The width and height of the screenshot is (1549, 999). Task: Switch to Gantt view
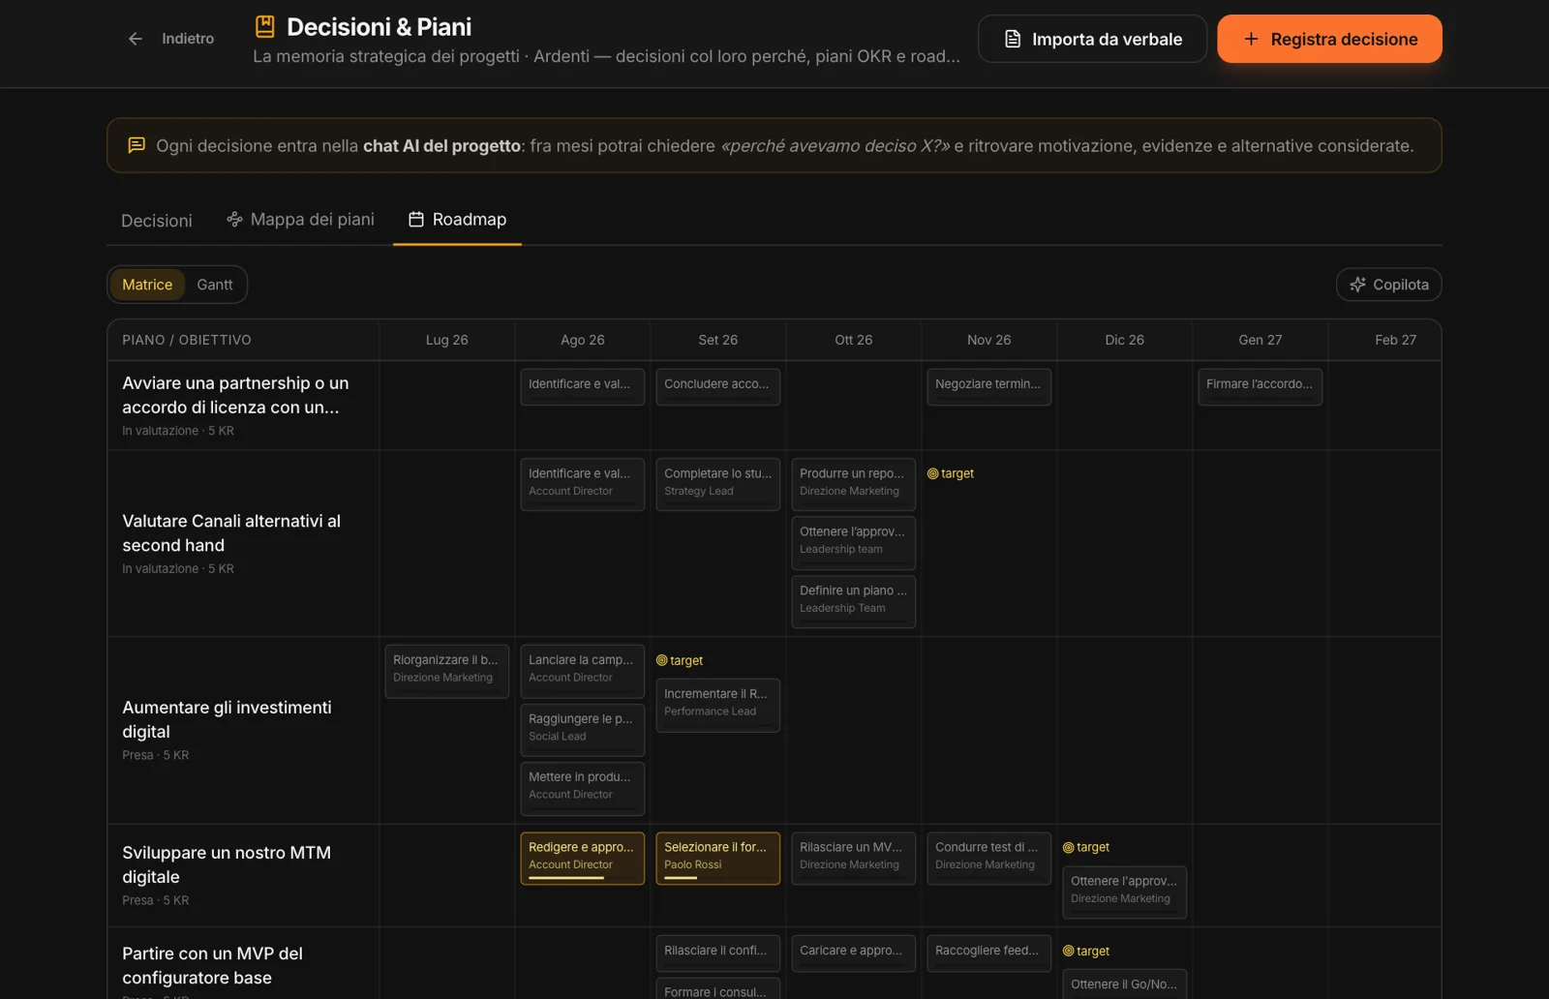point(215,285)
